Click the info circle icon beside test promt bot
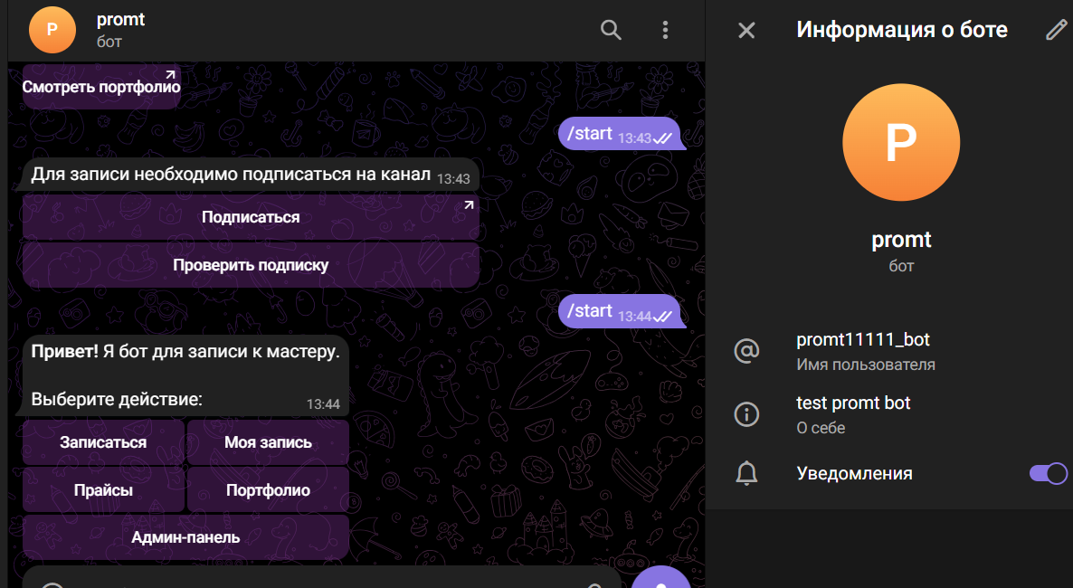Screen dimensions: 1073x588 pos(745,414)
